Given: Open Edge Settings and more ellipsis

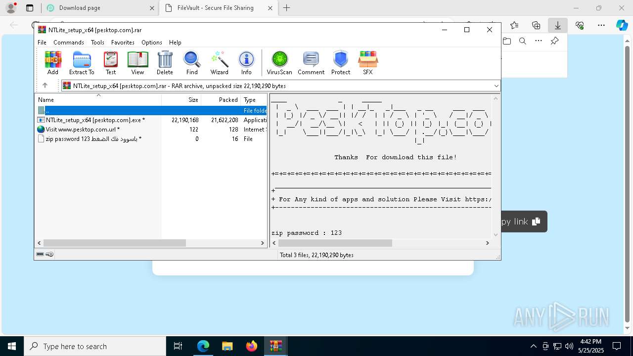Looking at the screenshot, I should click(x=601, y=25).
